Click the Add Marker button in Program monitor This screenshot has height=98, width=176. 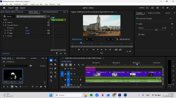coord(79,50)
